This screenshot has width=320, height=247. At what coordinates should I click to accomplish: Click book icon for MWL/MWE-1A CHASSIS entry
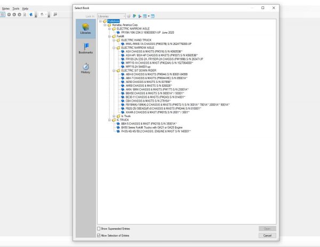123,44
